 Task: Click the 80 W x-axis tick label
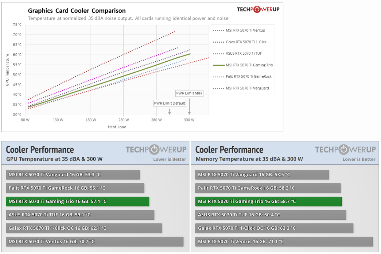[x=25, y=120]
